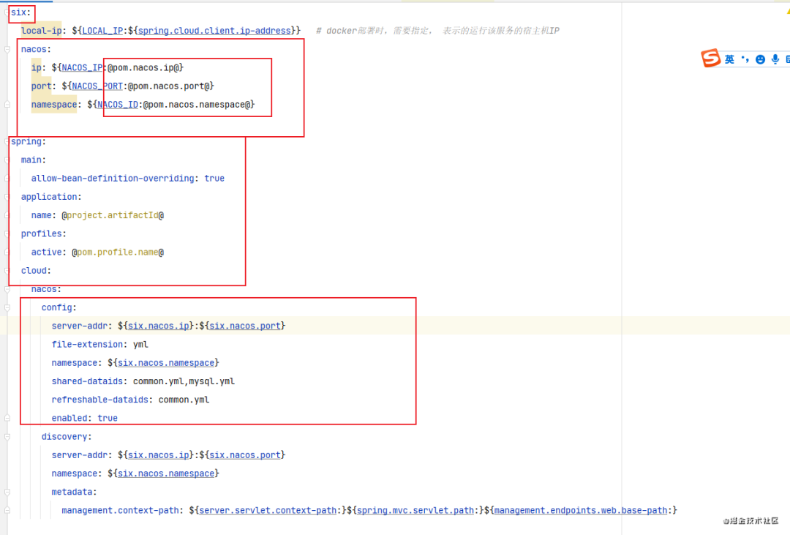This screenshot has height=535, width=790.
Task: Follow the server.servlet.context-path reference
Action: [x=268, y=510]
